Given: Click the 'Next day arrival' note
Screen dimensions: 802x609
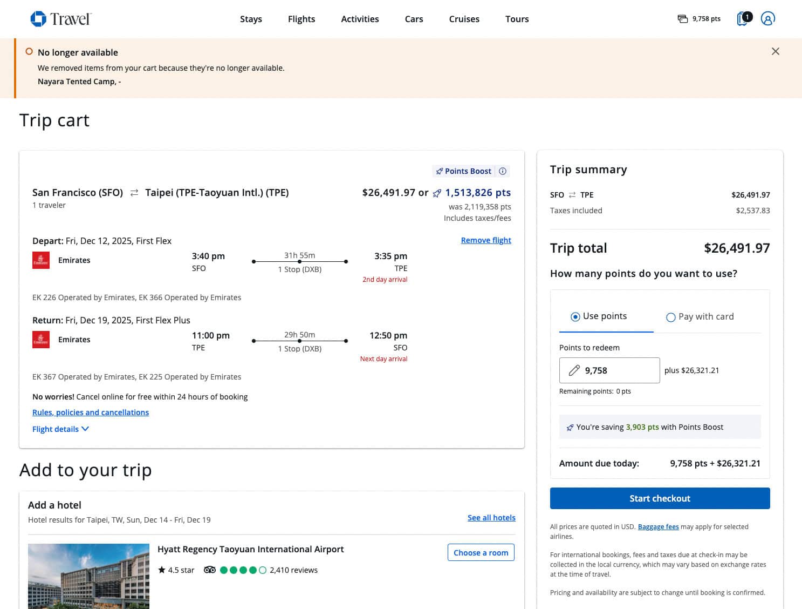Looking at the screenshot, I should [x=383, y=359].
